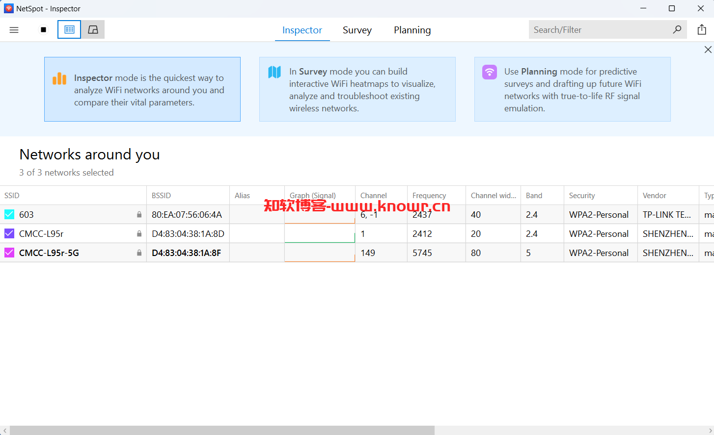714x435 pixels.
Task: Click the lock icon for network 603
Action: pos(139,214)
